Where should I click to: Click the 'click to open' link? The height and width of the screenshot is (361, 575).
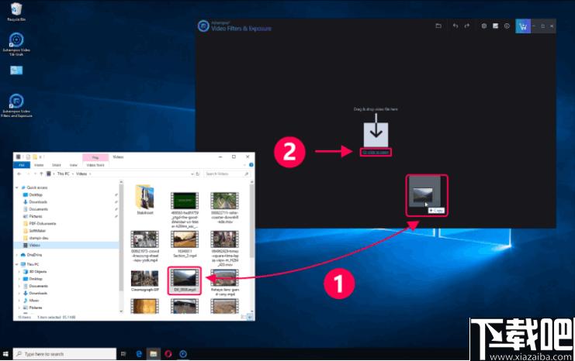point(376,153)
